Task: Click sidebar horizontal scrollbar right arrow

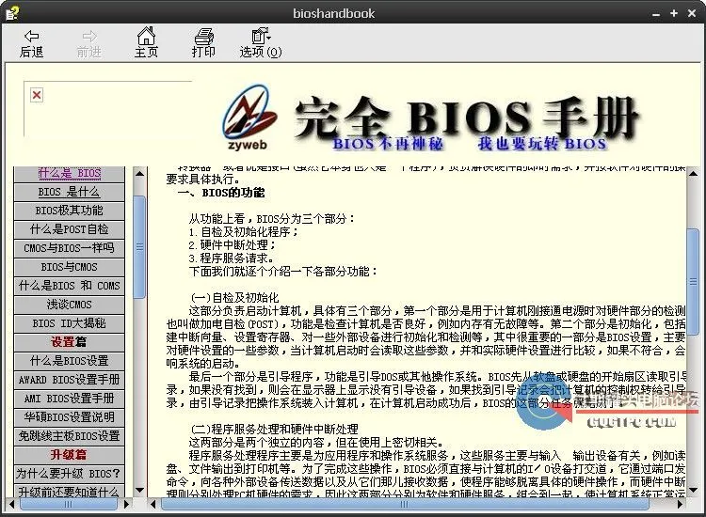Action: [126, 505]
